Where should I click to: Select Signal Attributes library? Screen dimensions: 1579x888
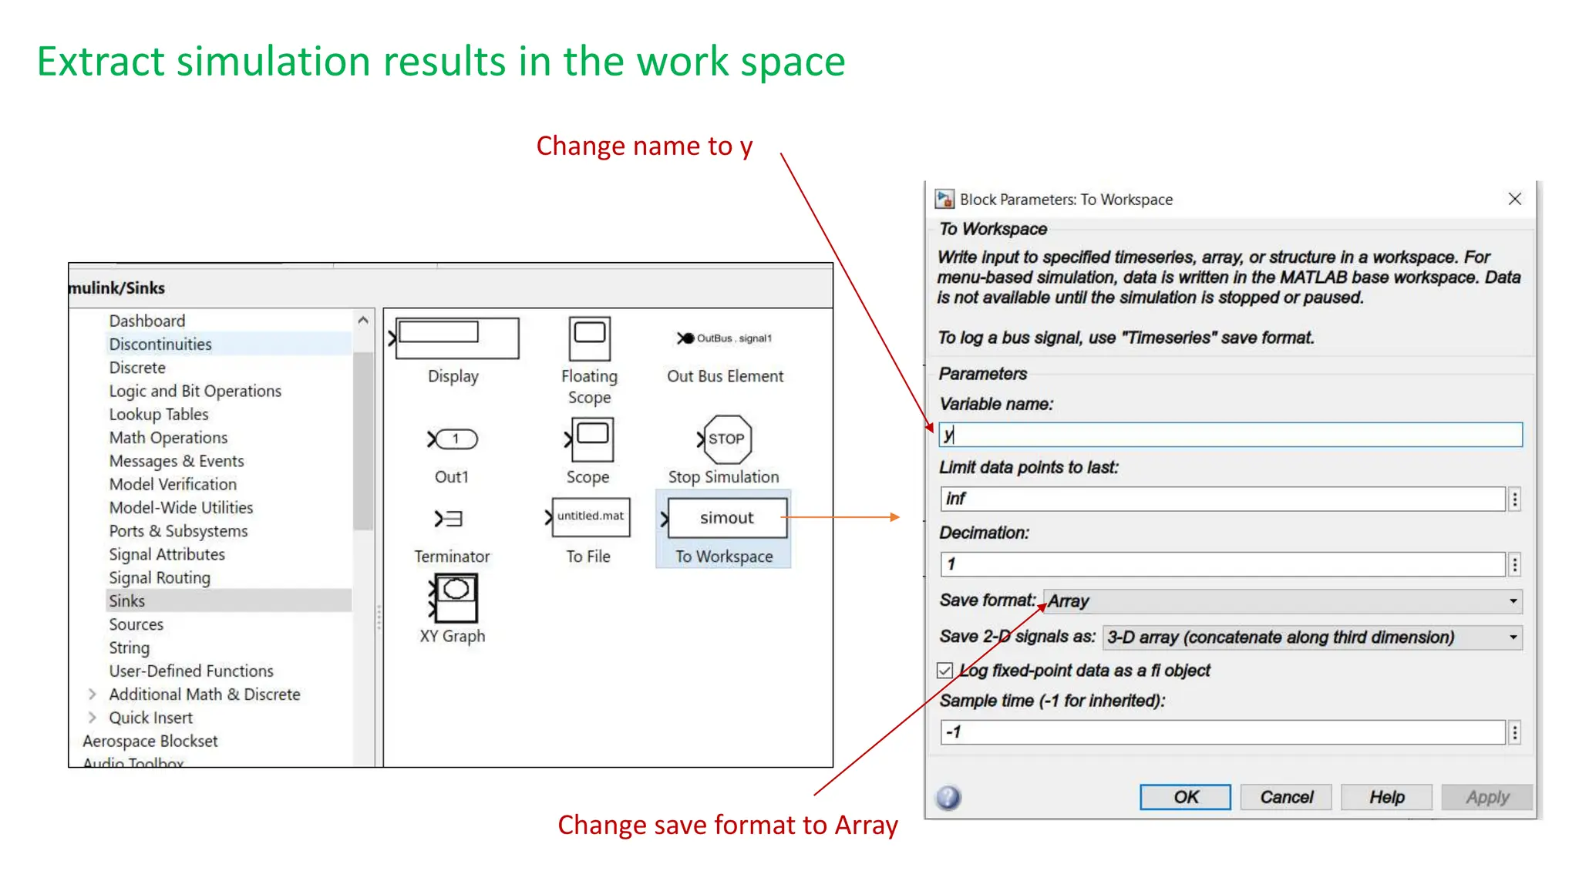(167, 554)
